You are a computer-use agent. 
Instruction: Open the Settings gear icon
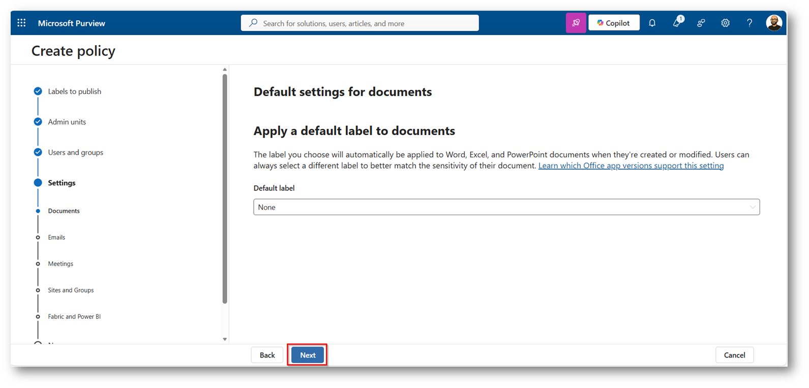[725, 23]
